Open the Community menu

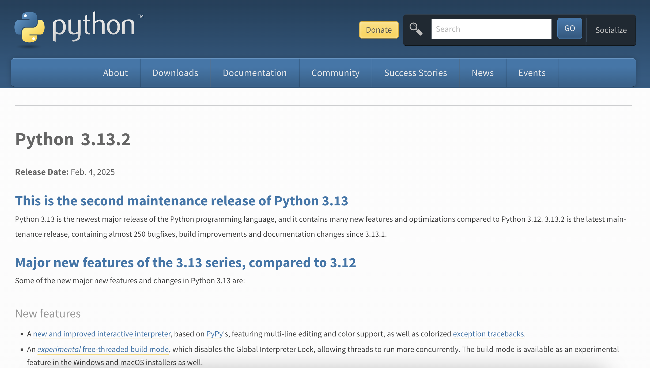(335, 73)
